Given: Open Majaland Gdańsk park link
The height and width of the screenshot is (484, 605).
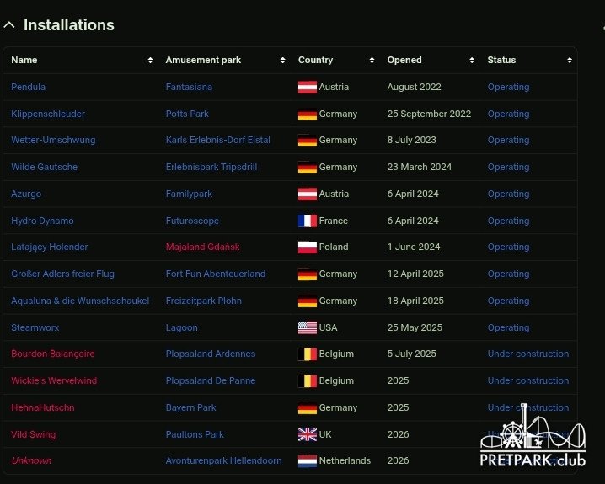Looking at the screenshot, I should (202, 247).
